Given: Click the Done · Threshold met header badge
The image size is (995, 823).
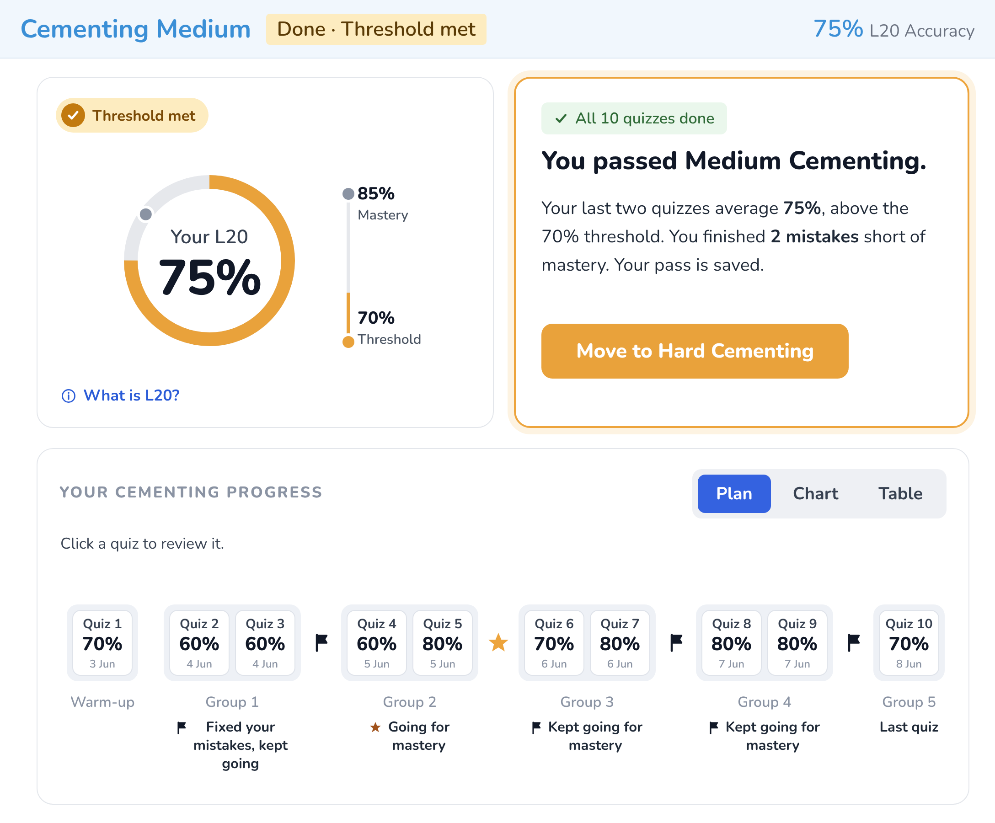Looking at the screenshot, I should (376, 29).
